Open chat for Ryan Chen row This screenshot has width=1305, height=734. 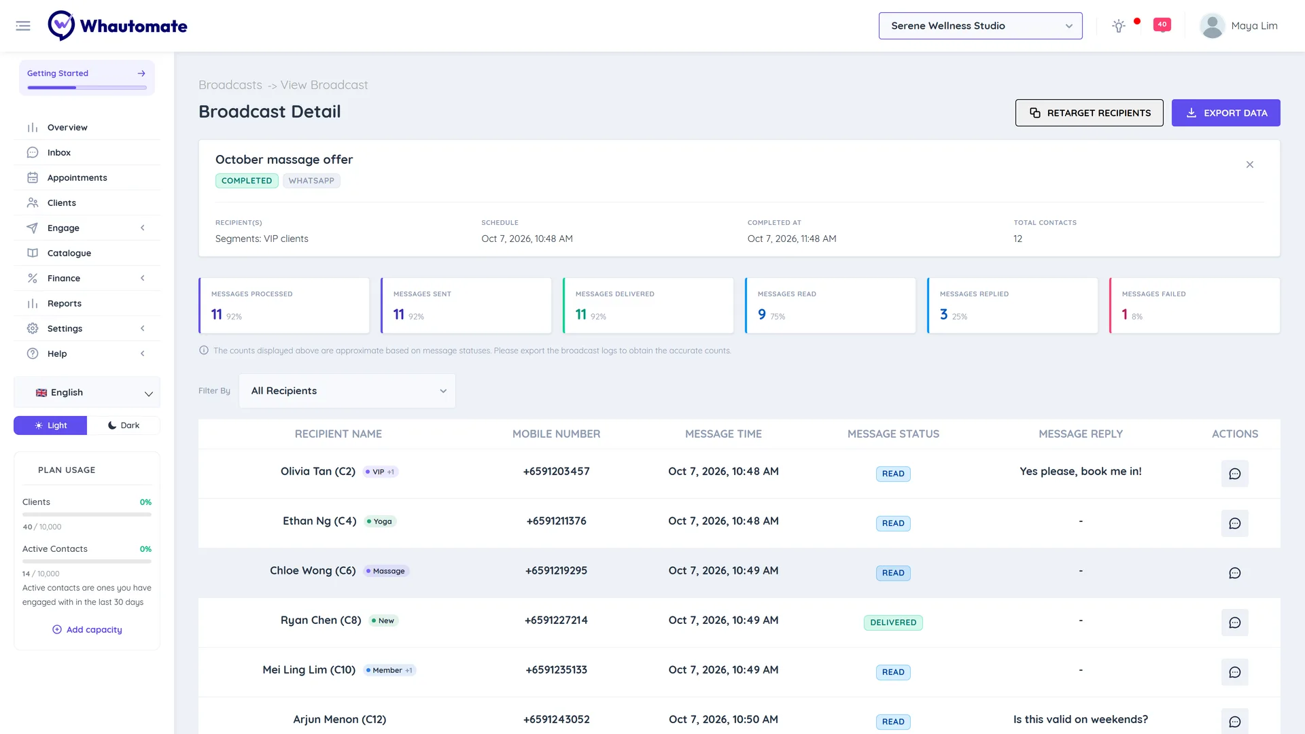click(x=1235, y=623)
